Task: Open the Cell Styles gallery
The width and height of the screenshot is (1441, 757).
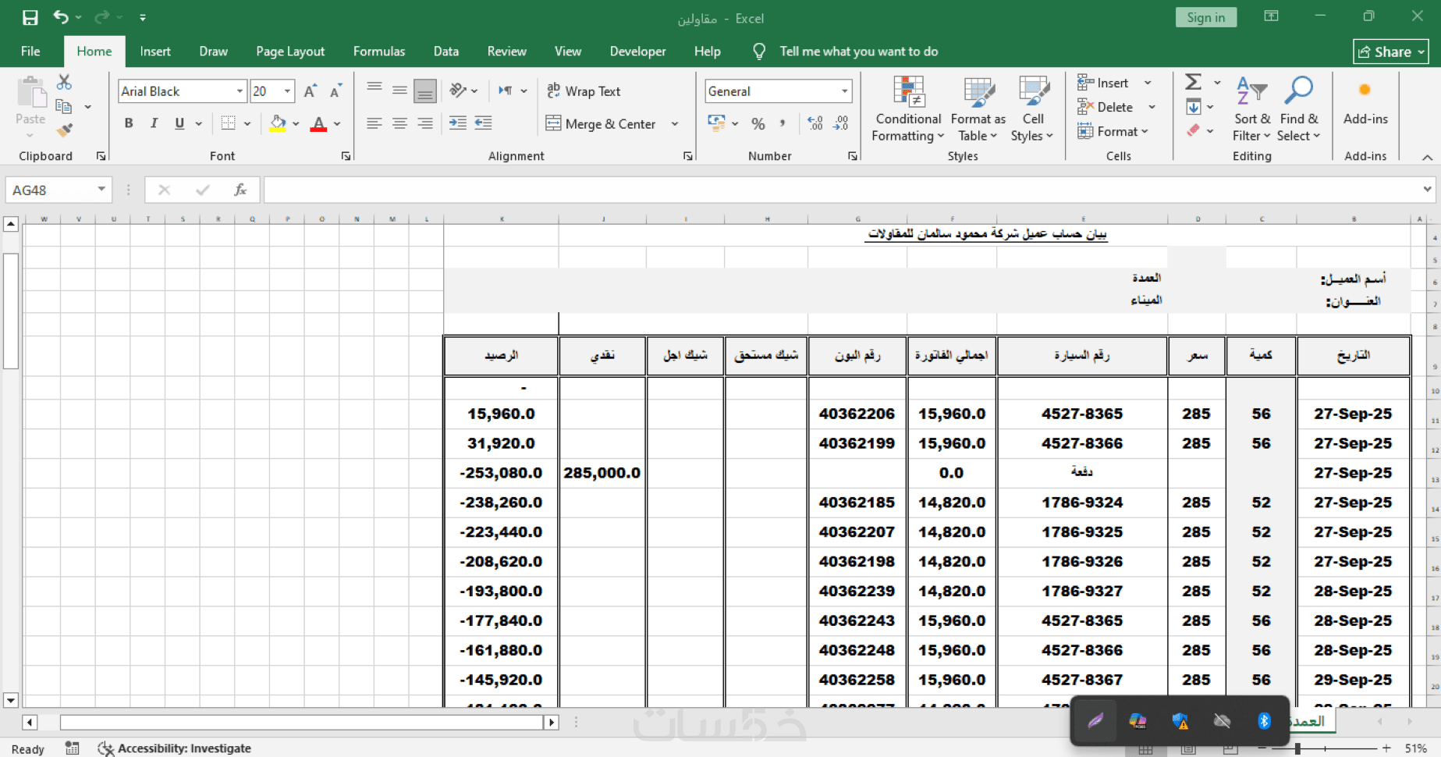Action: point(1032,109)
